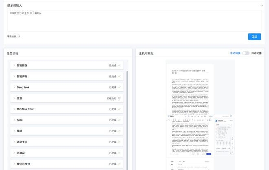Collapse the 提示词输入 panel with the chevron
The width and height of the screenshot is (269, 170).
262,6
